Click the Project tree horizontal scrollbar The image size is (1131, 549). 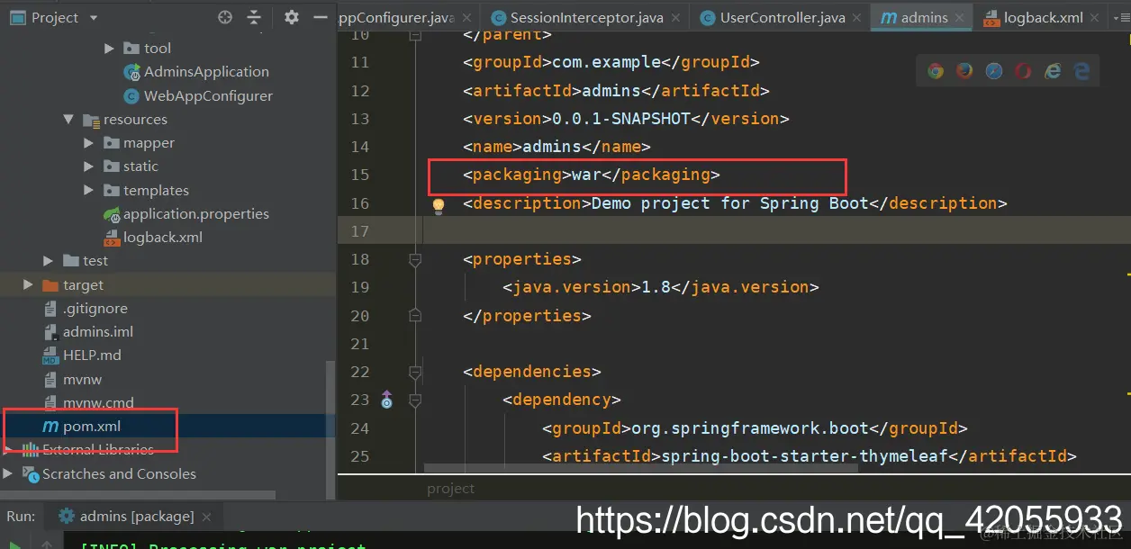138,495
